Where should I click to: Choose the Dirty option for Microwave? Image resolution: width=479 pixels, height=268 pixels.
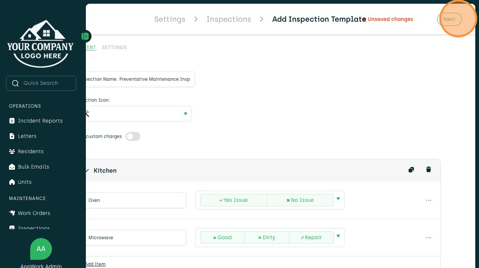click(x=267, y=237)
